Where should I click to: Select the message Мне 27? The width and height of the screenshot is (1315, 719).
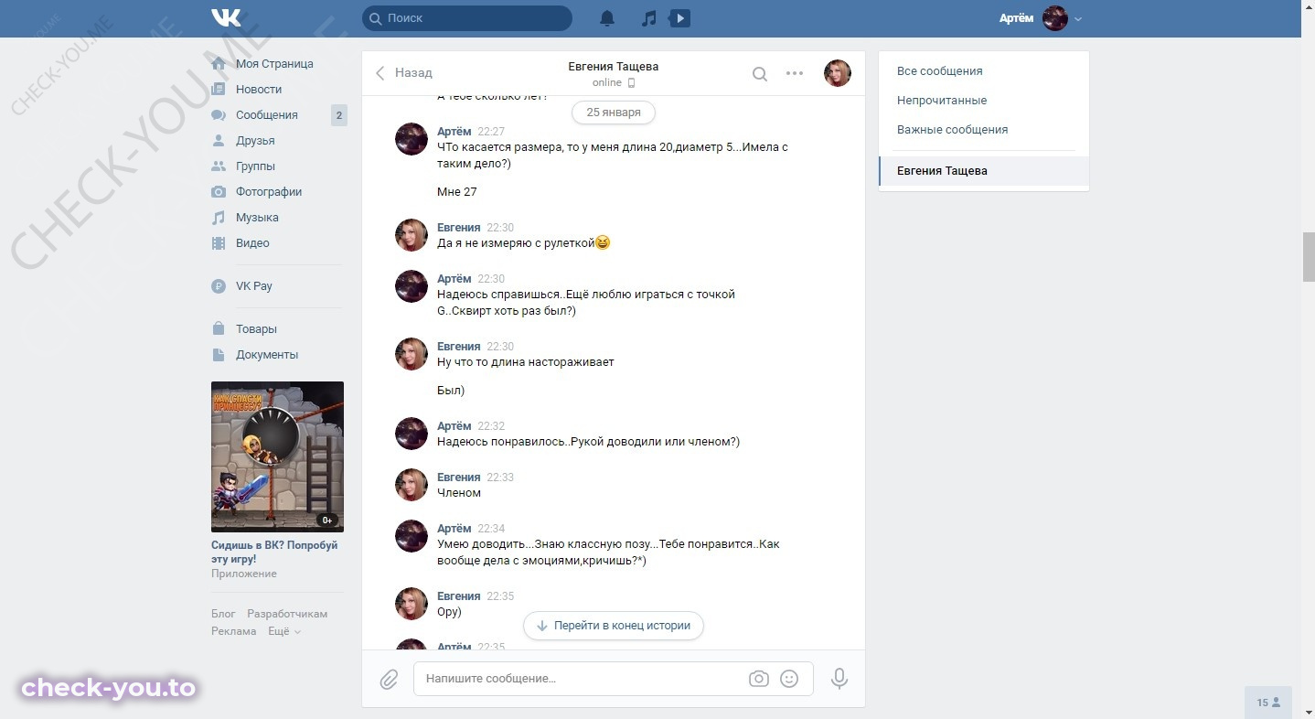(457, 192)
